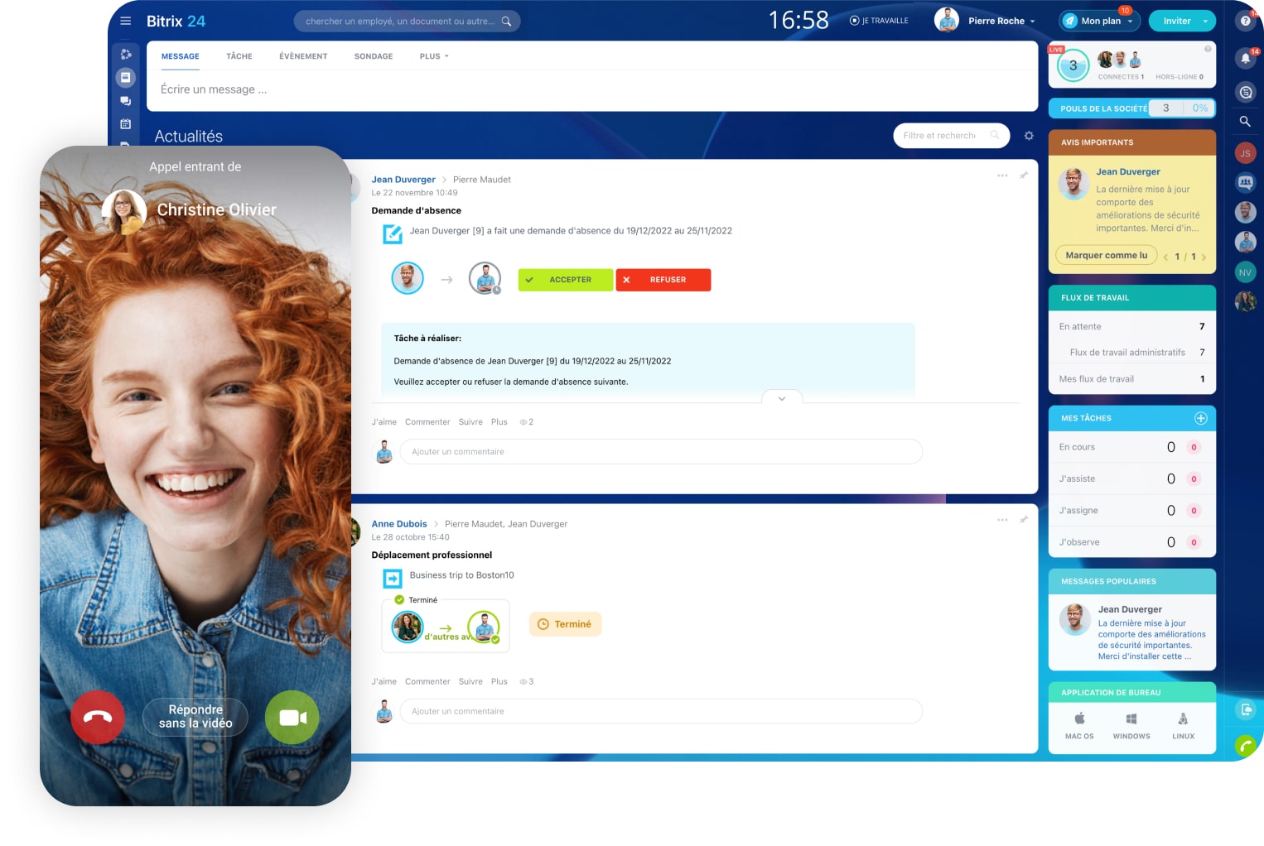Image resolution: width=1264 pixels, height=846 pixels.
Task: Download the Windows desktop app
Action: (x=1131, y=724)
